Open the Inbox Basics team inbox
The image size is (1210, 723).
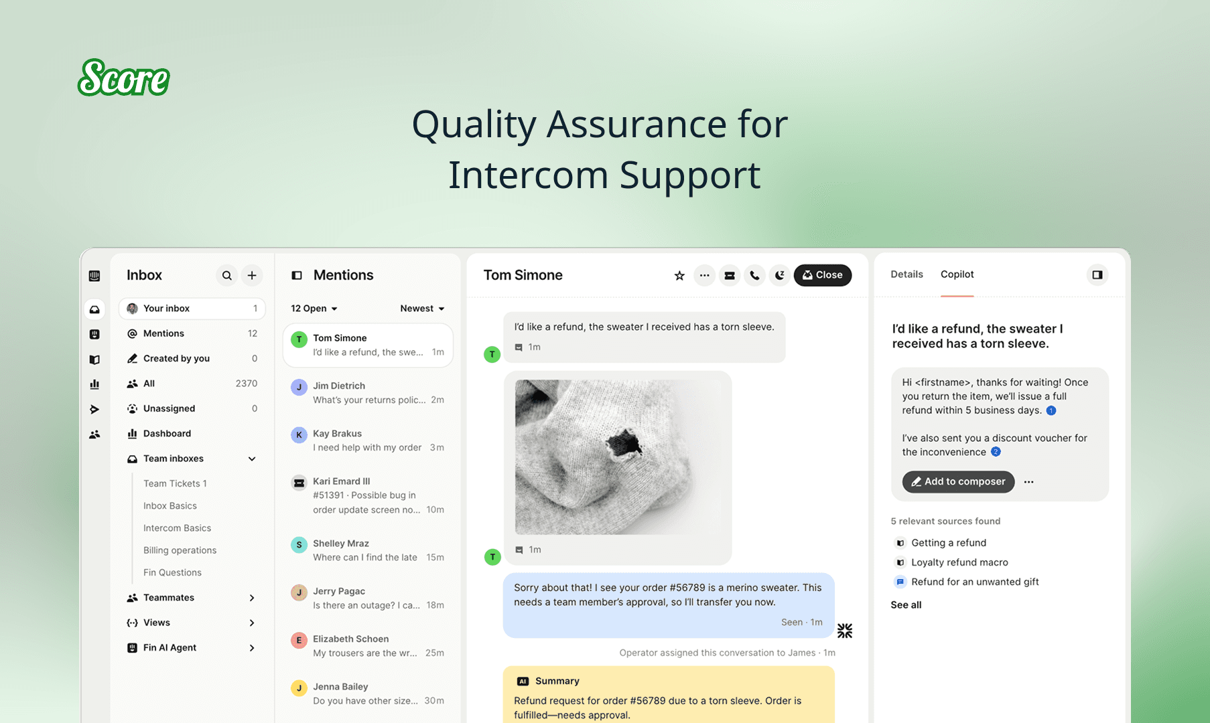point(170,506)
